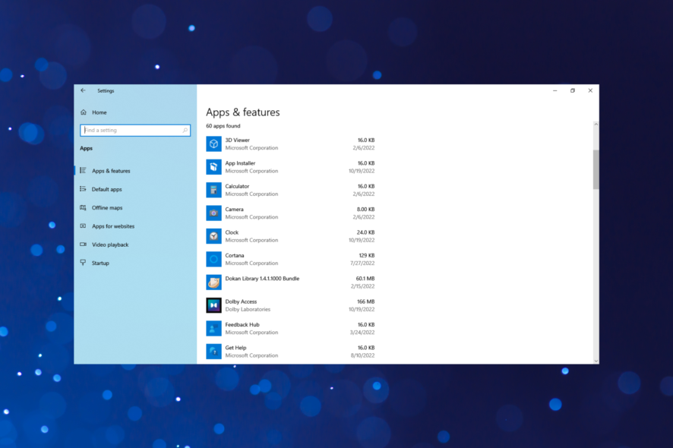The height and width of the screenshot is (448, 673).
Task: Maximize the Settings window
Action: pyautogui.click(x=573, y=90)
